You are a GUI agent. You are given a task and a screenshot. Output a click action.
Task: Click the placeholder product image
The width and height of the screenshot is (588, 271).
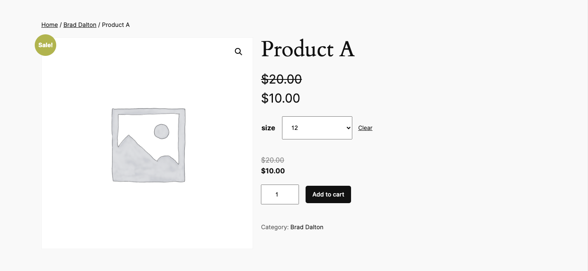148,144
